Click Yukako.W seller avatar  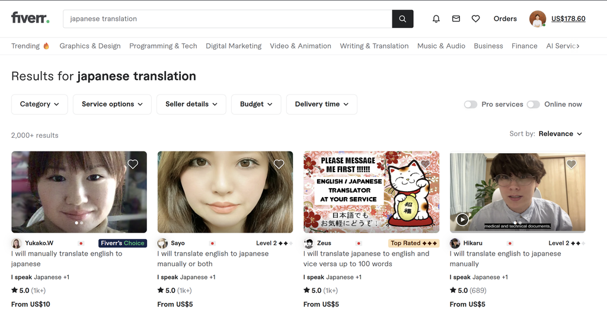click(16, 243)
